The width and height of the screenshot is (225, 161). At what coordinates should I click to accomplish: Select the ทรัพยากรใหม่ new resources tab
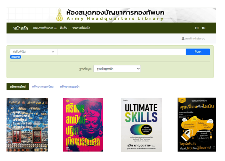(x=18, y=87)
